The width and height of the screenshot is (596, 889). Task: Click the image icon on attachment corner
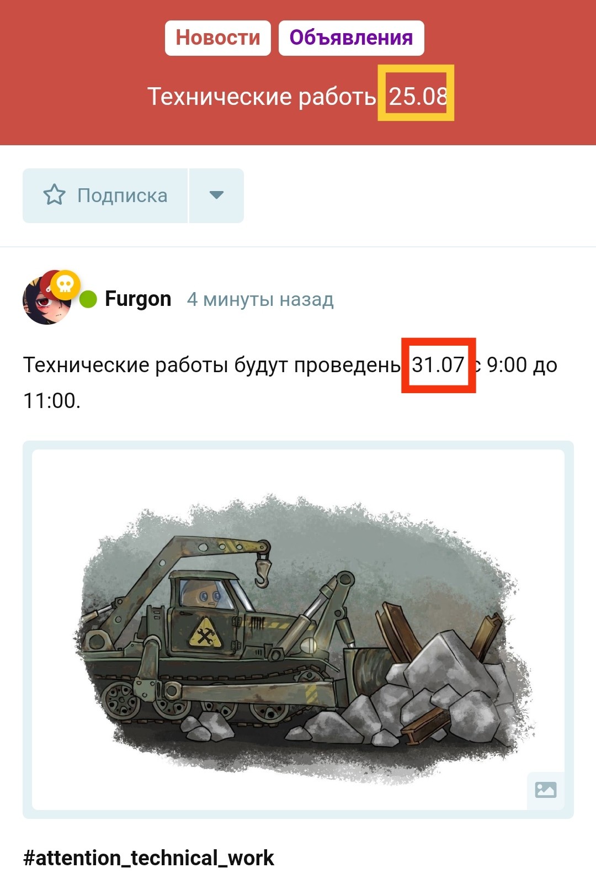545,790
